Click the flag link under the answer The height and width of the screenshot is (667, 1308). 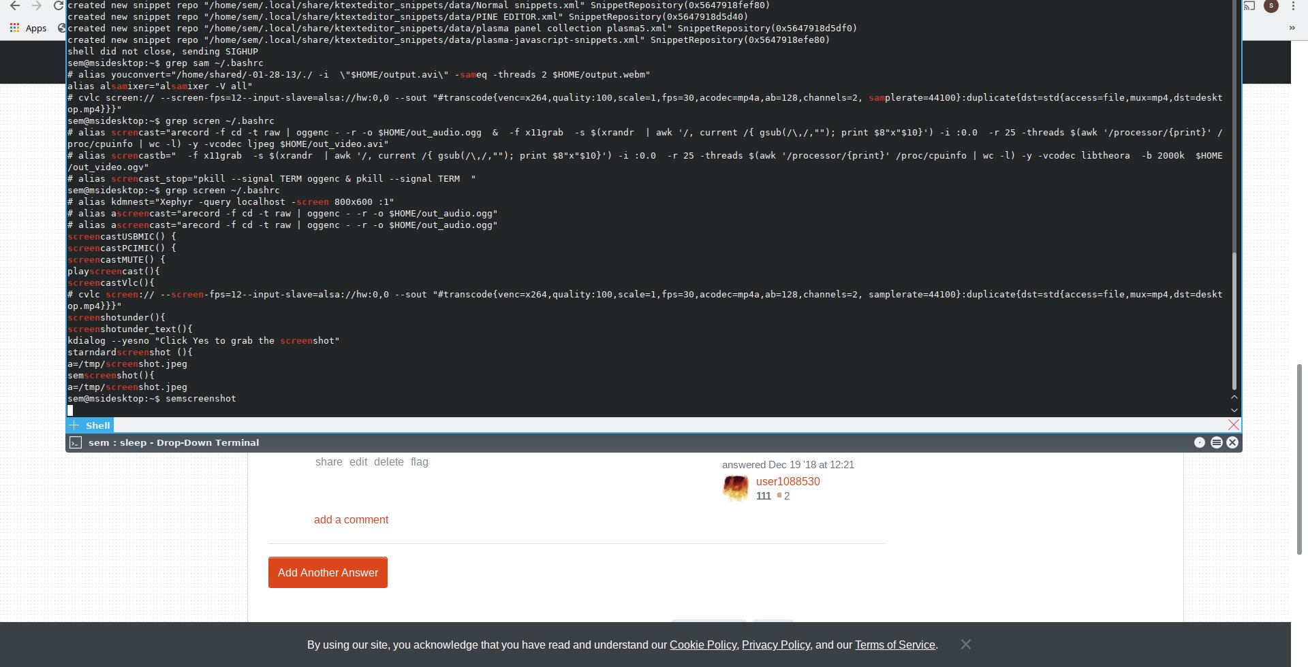pyautogui.click(x=419, y=462)
